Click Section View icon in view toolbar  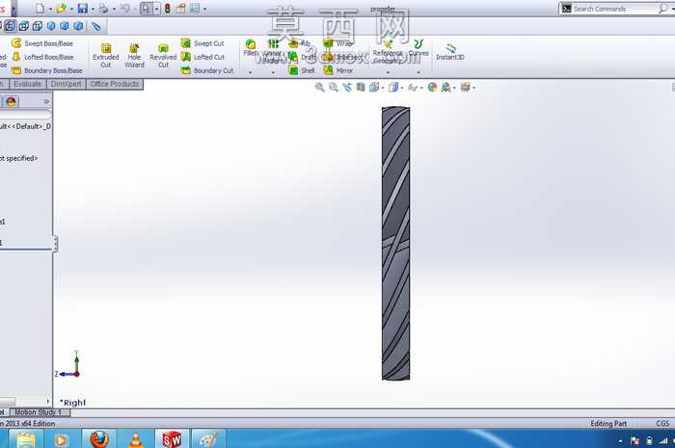(x=361, y=88)
